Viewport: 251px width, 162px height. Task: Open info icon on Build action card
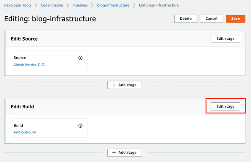pyautogui.click(x=80, y=126)
